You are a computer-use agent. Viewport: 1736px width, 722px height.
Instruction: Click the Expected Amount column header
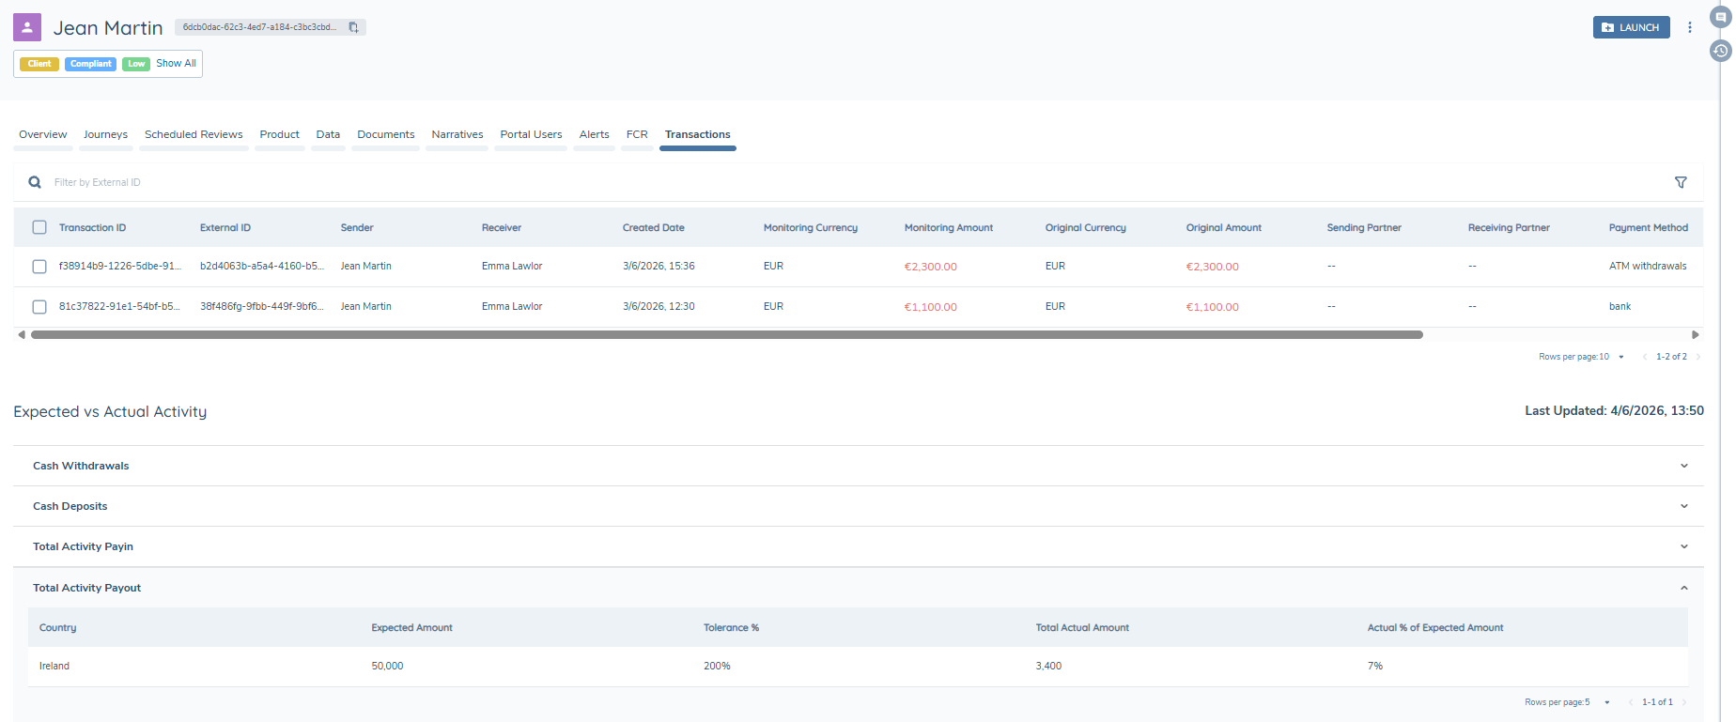(x=411, y=628)
